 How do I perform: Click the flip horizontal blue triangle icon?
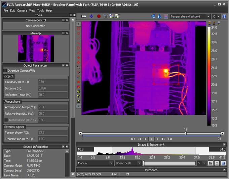tap(153, 16)
